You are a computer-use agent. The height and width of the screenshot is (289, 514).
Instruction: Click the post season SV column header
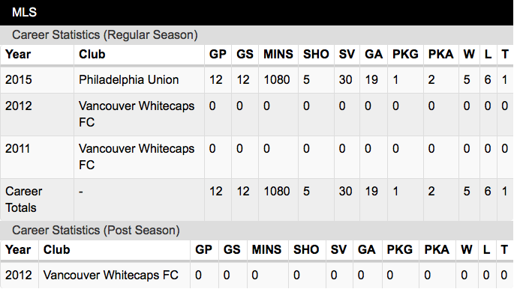pos(338,250)
